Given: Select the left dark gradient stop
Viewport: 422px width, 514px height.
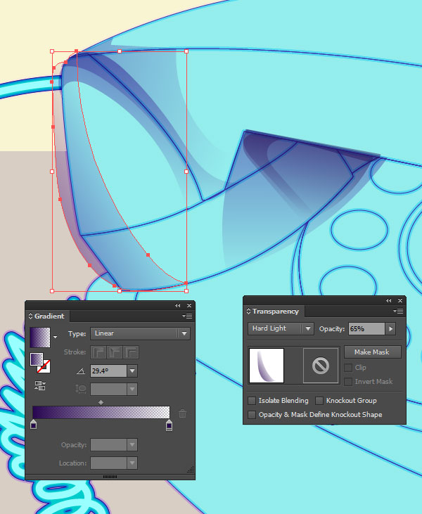Looking at the screenshot, I should (34, 424).
